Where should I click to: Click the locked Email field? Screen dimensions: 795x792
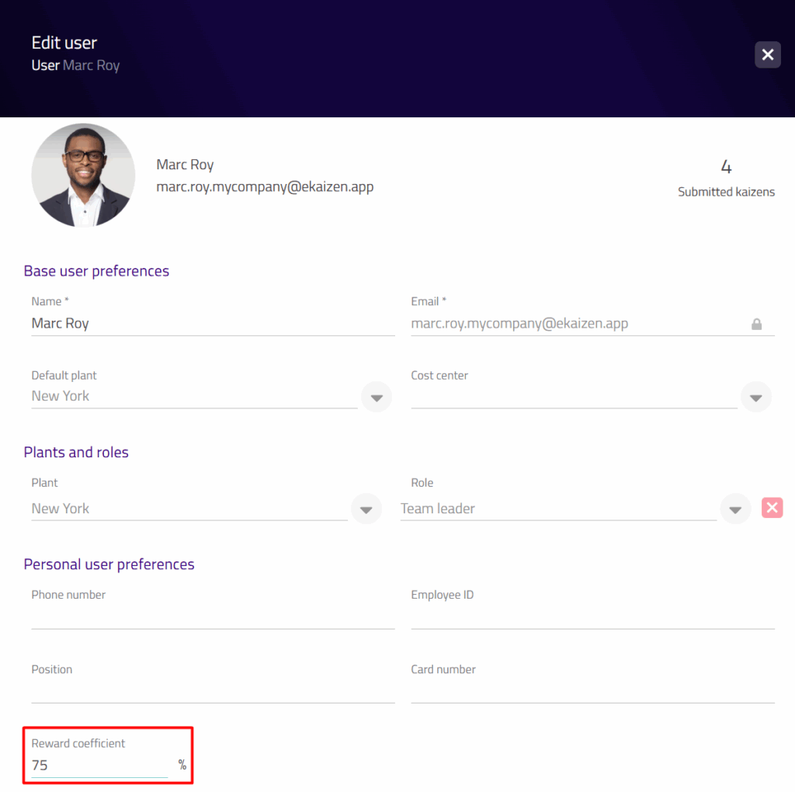(575, 323)
